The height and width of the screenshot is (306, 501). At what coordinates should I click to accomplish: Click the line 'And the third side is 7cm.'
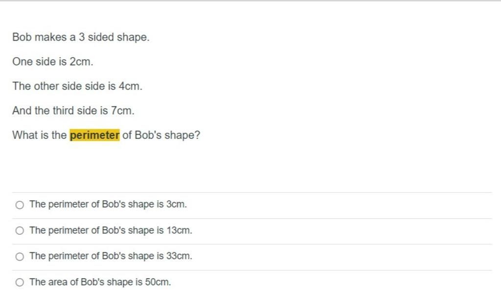click(73, 111)
